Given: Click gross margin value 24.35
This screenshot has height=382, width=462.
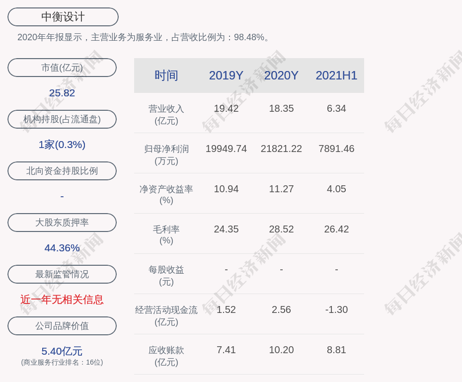Looking at the screenshot, I should click(226, 229).
